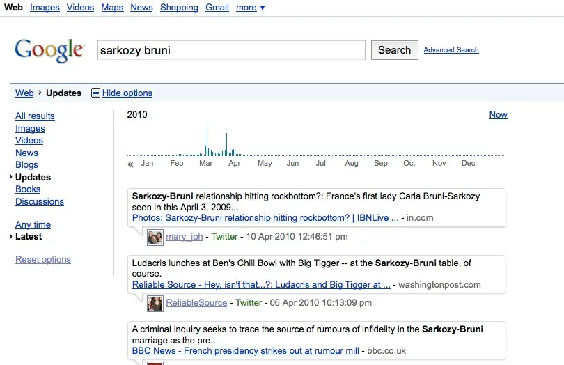
Task: Select Aug on the timeline axis
Action: point(352,164)
